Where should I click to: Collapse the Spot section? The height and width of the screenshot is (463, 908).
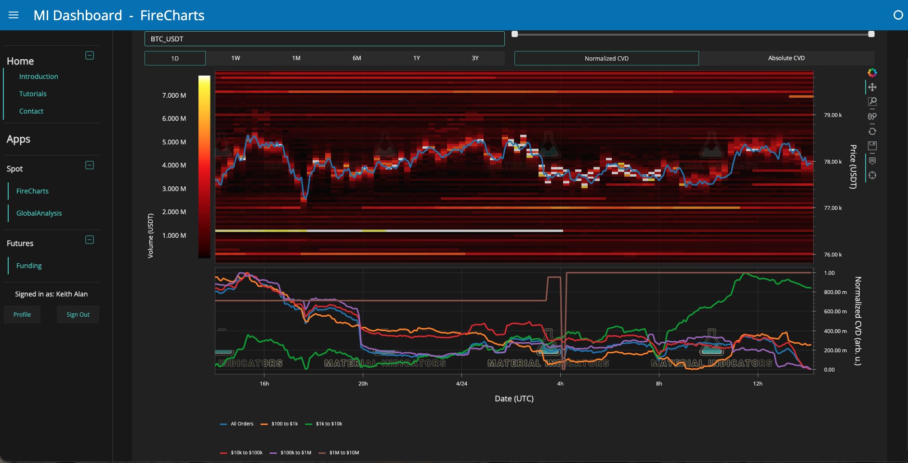tap(90, 165)
